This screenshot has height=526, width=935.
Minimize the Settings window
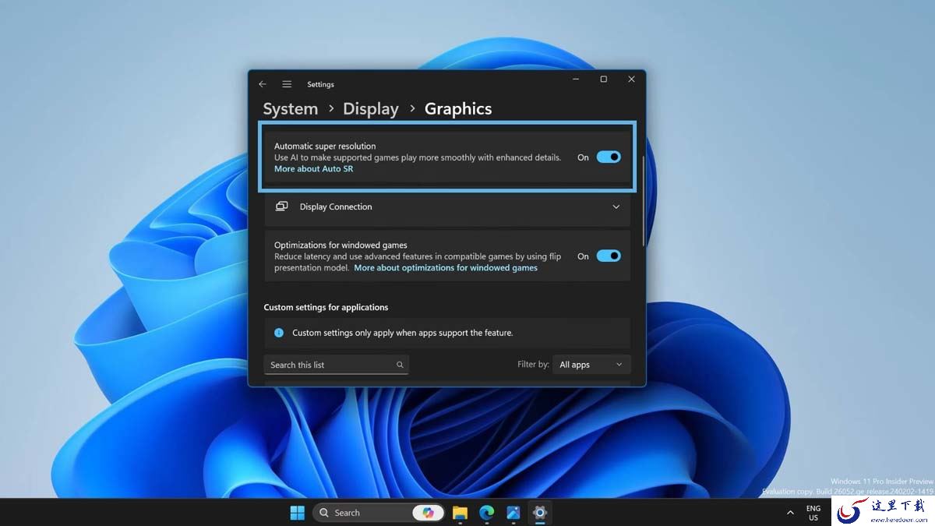click(576, 79)
